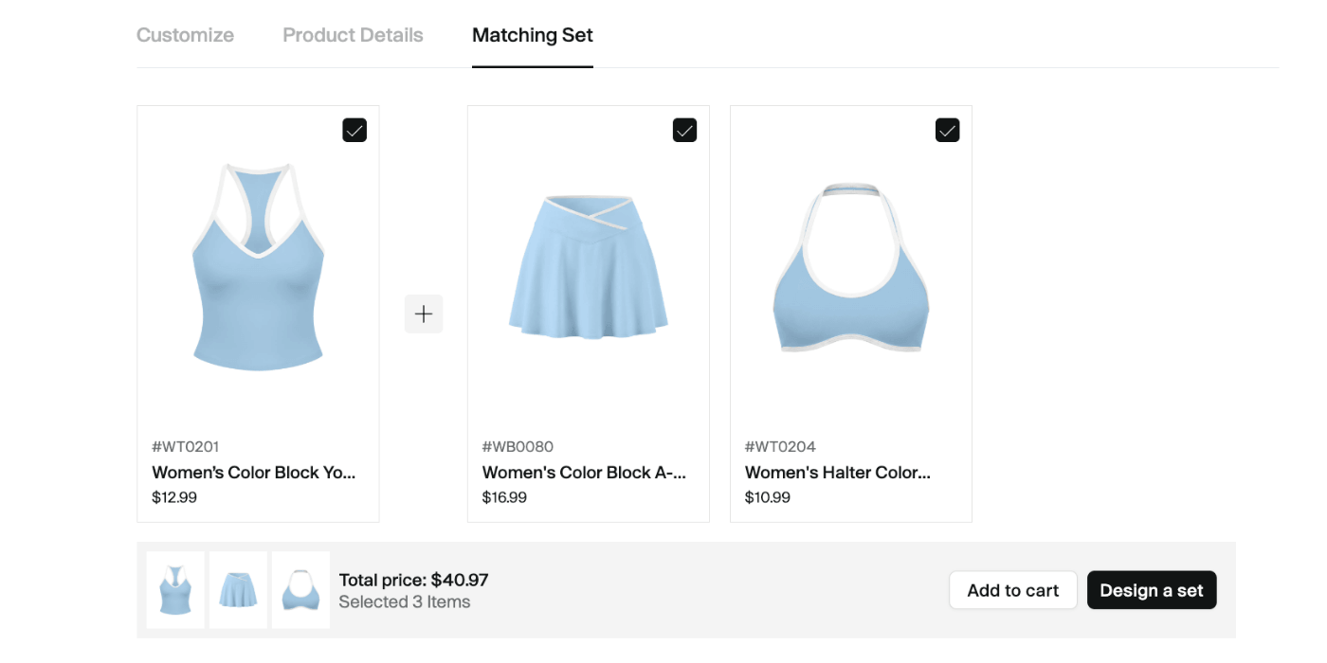Viewport: 1327px width, 663px height.
Task: Open the Product Details tab
Action: [353, 35]
